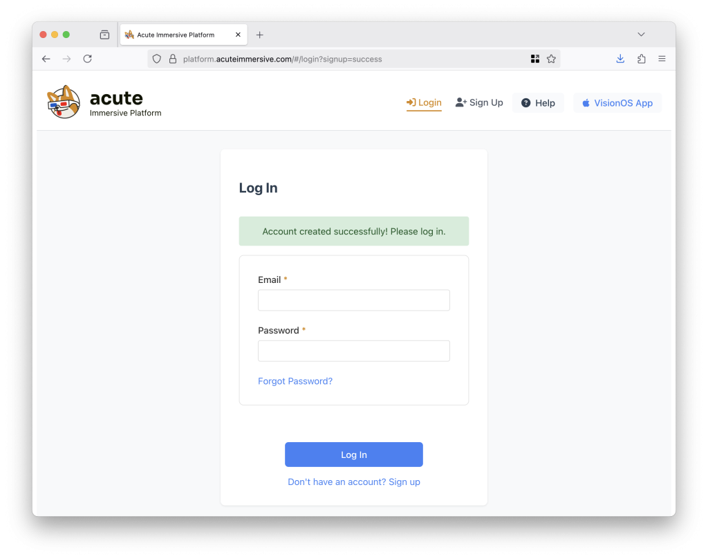
Task: Open the sidebar toggle icon beside tabs
Action: click(x=105, y=35)
